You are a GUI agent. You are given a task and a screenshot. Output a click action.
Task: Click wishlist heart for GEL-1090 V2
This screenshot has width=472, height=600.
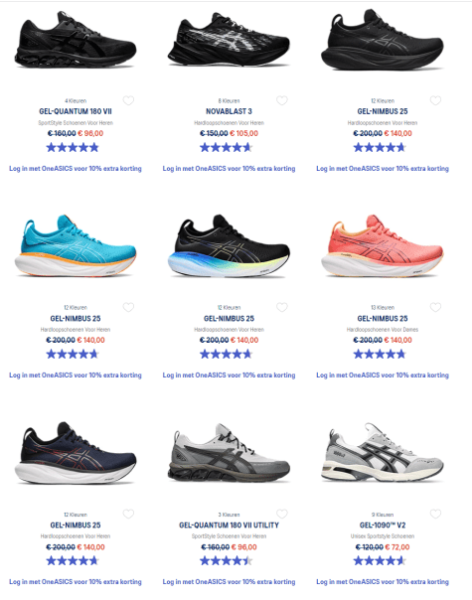pyautogui.click(x=435, y=514)
